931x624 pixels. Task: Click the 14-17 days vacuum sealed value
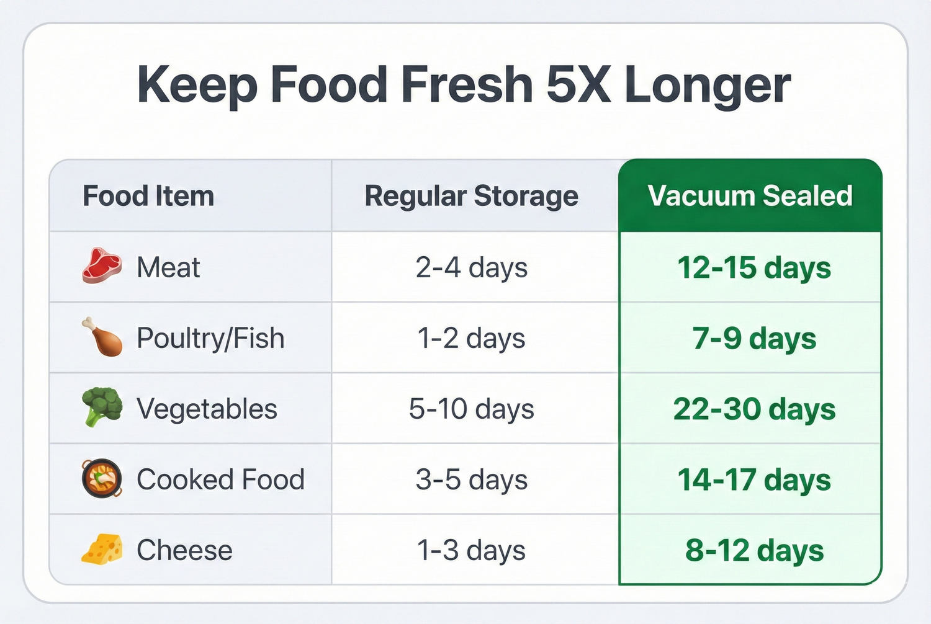[753, 479]
